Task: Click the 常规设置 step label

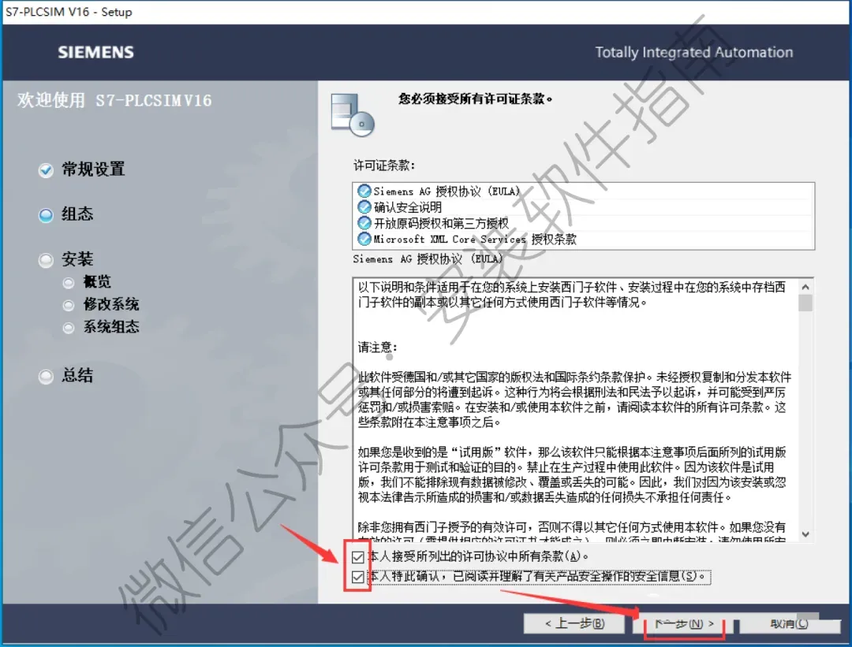Action: [x=93, y=169]
